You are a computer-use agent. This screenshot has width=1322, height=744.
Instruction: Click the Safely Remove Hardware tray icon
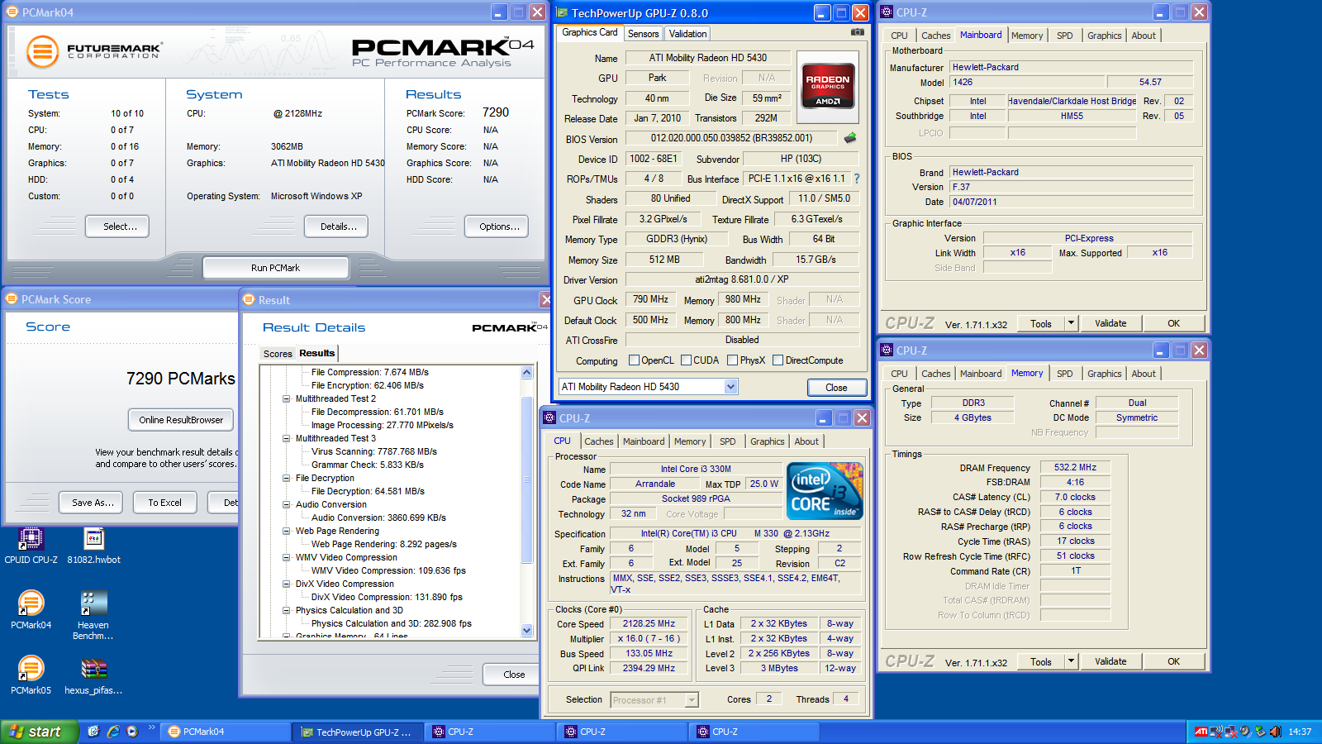[1260, 732]
